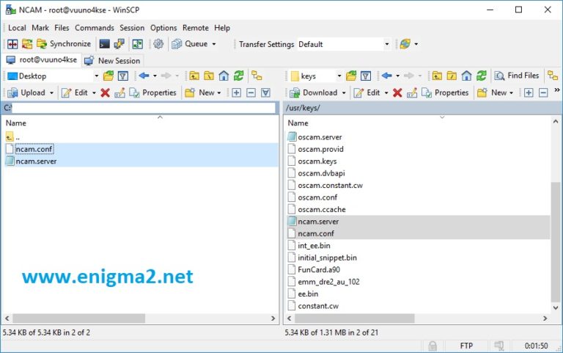The width and height of the screenshot is (563, 353).
Task: Open Find Files in remote panel
Action: point(517,76)
